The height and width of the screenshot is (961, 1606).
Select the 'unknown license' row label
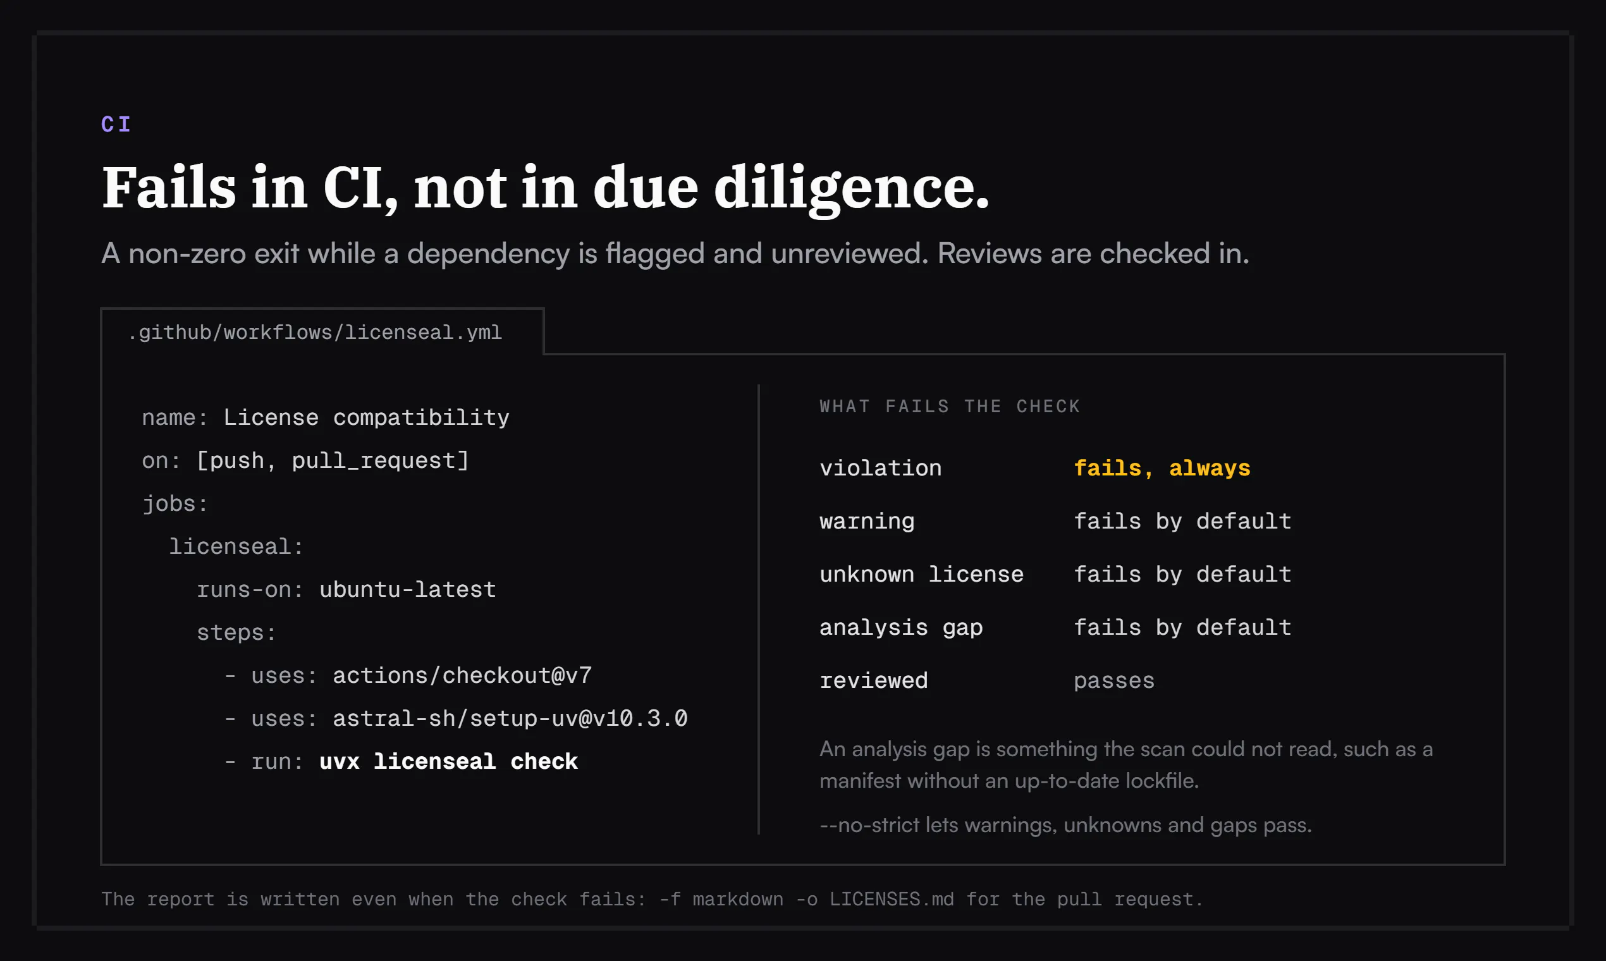tap(921, 575)
